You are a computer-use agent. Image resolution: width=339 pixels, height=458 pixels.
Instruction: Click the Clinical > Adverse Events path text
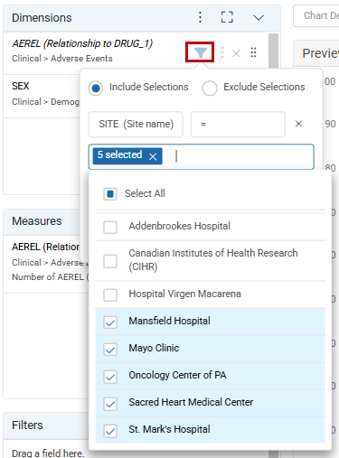click(x=62, y=59)
